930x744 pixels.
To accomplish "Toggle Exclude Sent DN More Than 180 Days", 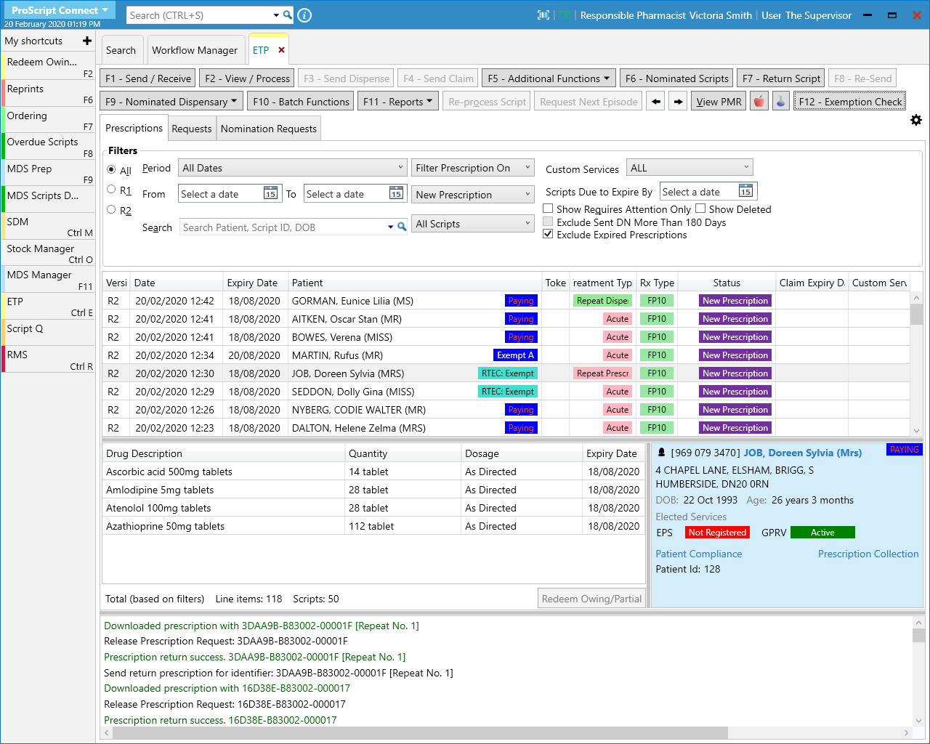I will point(549,222).
